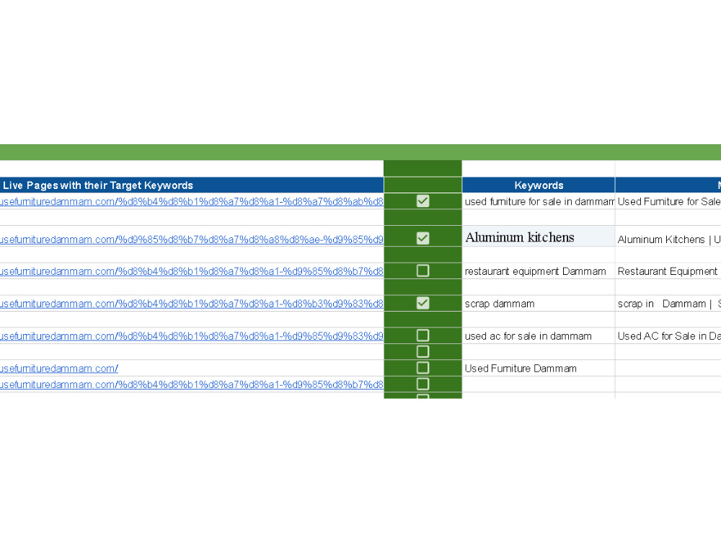The height and width of the screenshot is (541, 721).
Task: Select the 'scrap dammam' keyword cell
Action: coord(539,304)
